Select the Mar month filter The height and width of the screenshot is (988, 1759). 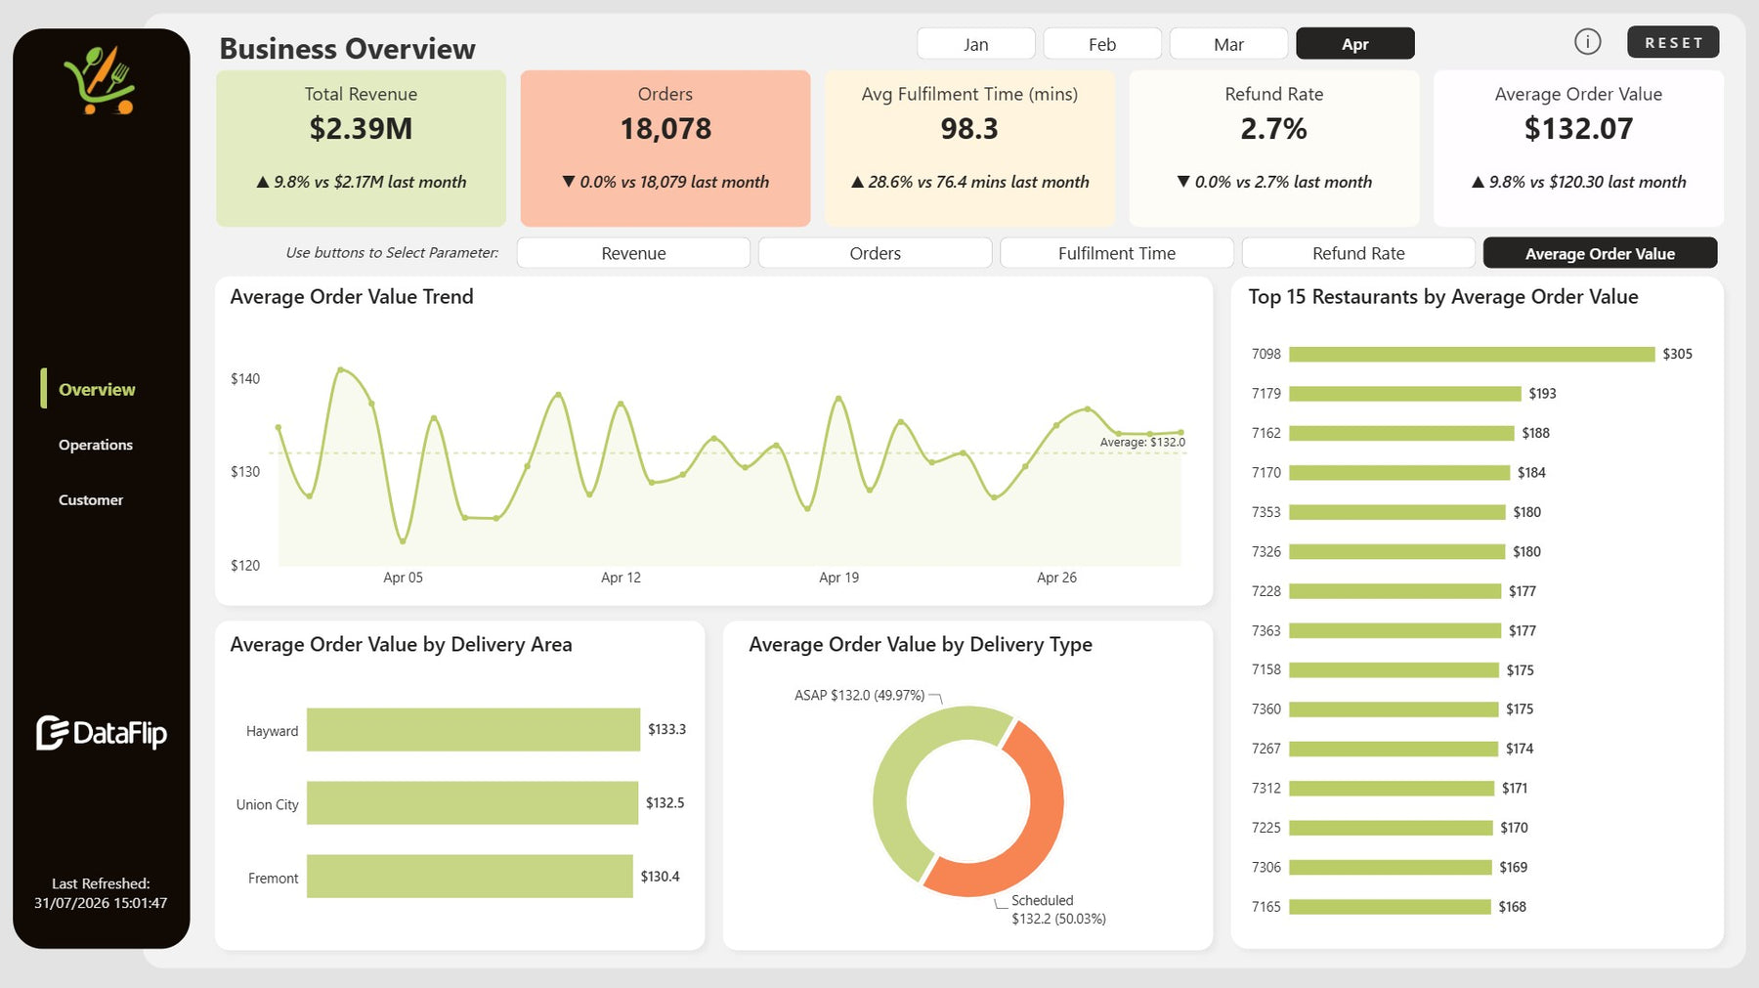tap(1228, 44)
